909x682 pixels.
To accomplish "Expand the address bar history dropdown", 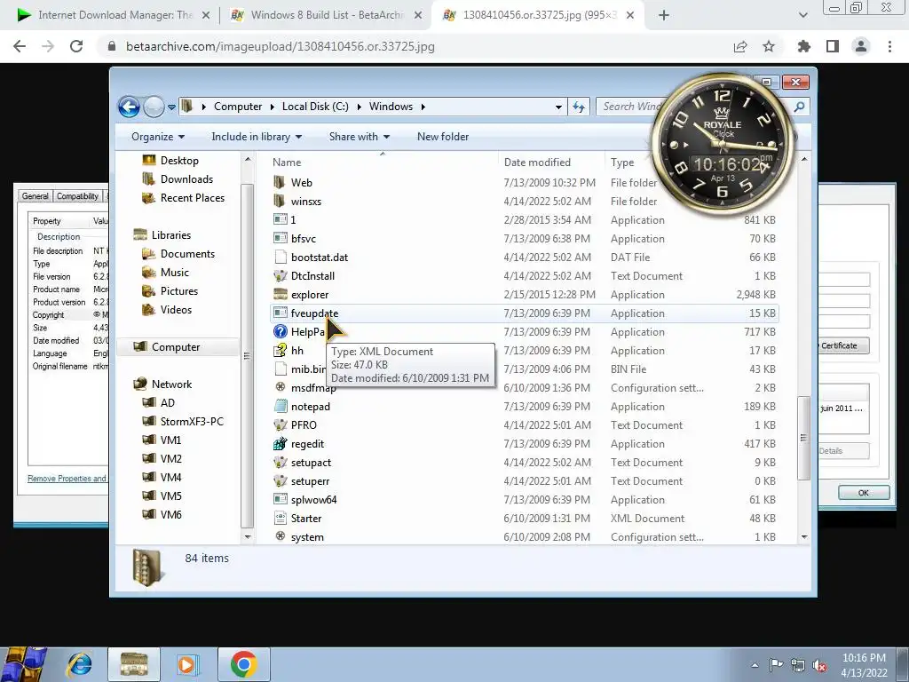I will click(x=558, y=107).
